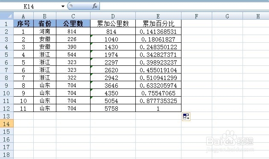269x159 pixels.
Task: Click the 序号 cell showing 10
Action: coord(23,100)
